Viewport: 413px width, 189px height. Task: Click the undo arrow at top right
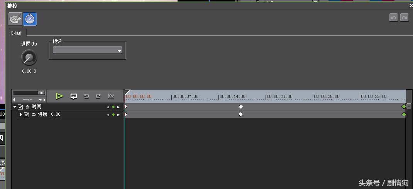click(394, 18)
